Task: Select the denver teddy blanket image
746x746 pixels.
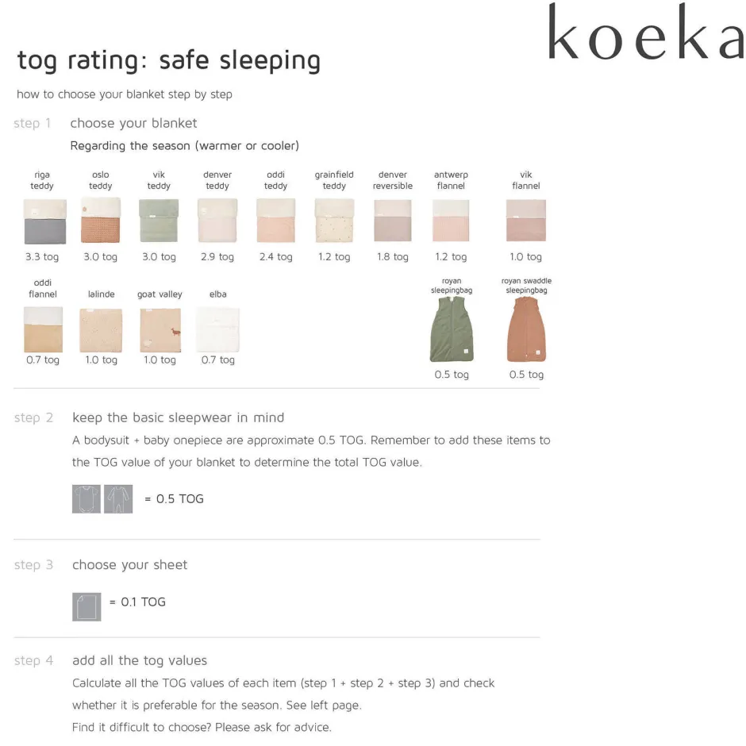Action: point(217,221)
